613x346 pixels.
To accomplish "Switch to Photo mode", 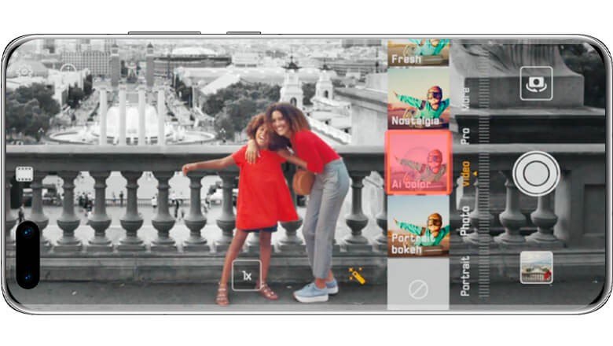I will tap(464, 220).
